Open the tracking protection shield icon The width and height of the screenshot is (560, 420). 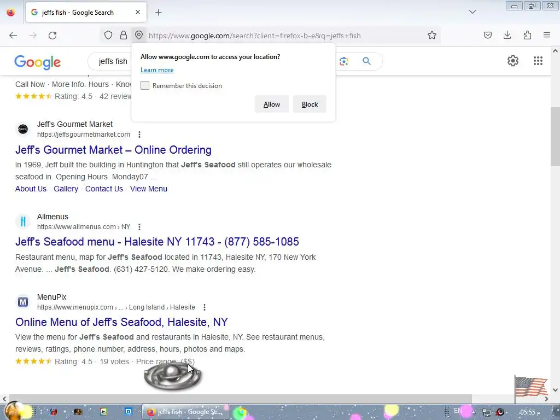108,35
